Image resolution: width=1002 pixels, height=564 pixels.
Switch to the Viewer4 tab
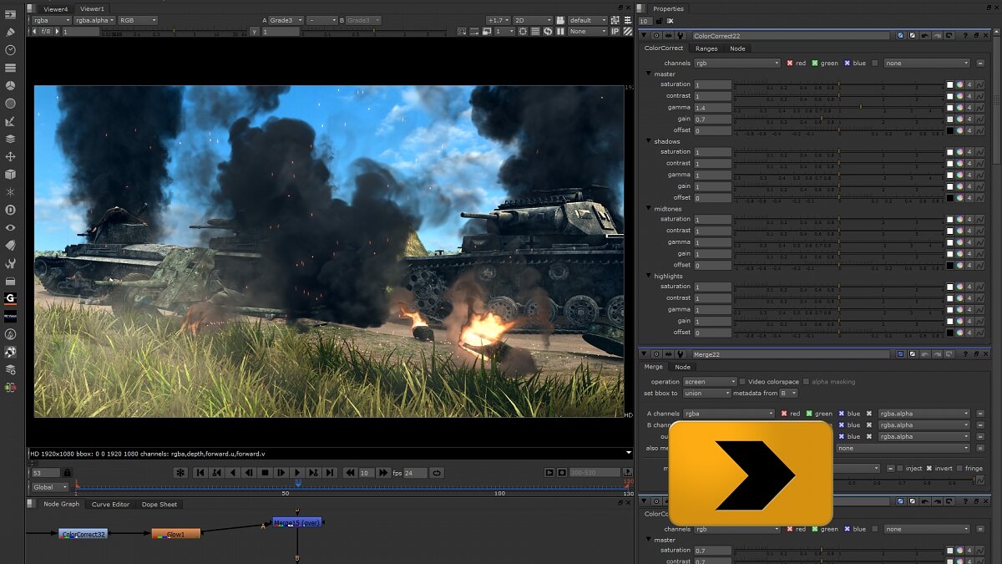pos(56,8)
